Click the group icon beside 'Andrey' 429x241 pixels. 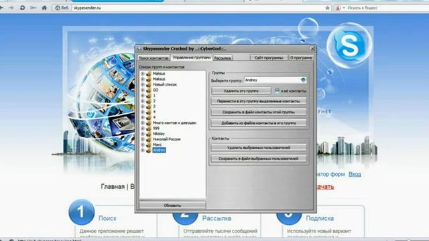point(149,150)
